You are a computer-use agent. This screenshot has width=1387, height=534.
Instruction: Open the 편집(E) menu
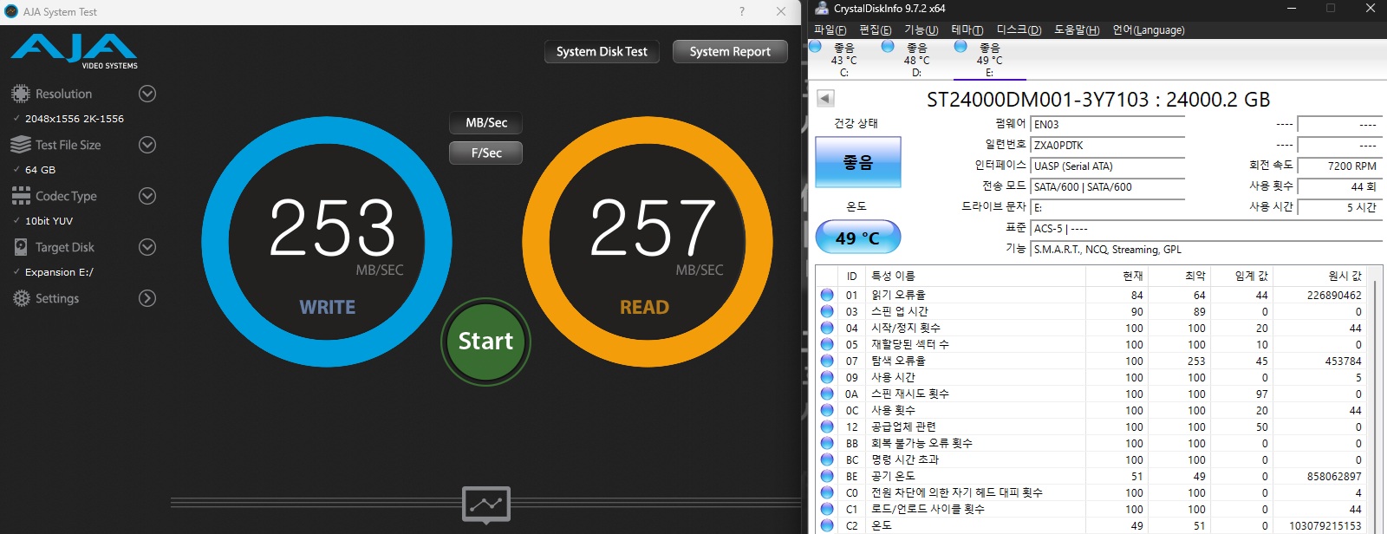(x=875, y=29)
